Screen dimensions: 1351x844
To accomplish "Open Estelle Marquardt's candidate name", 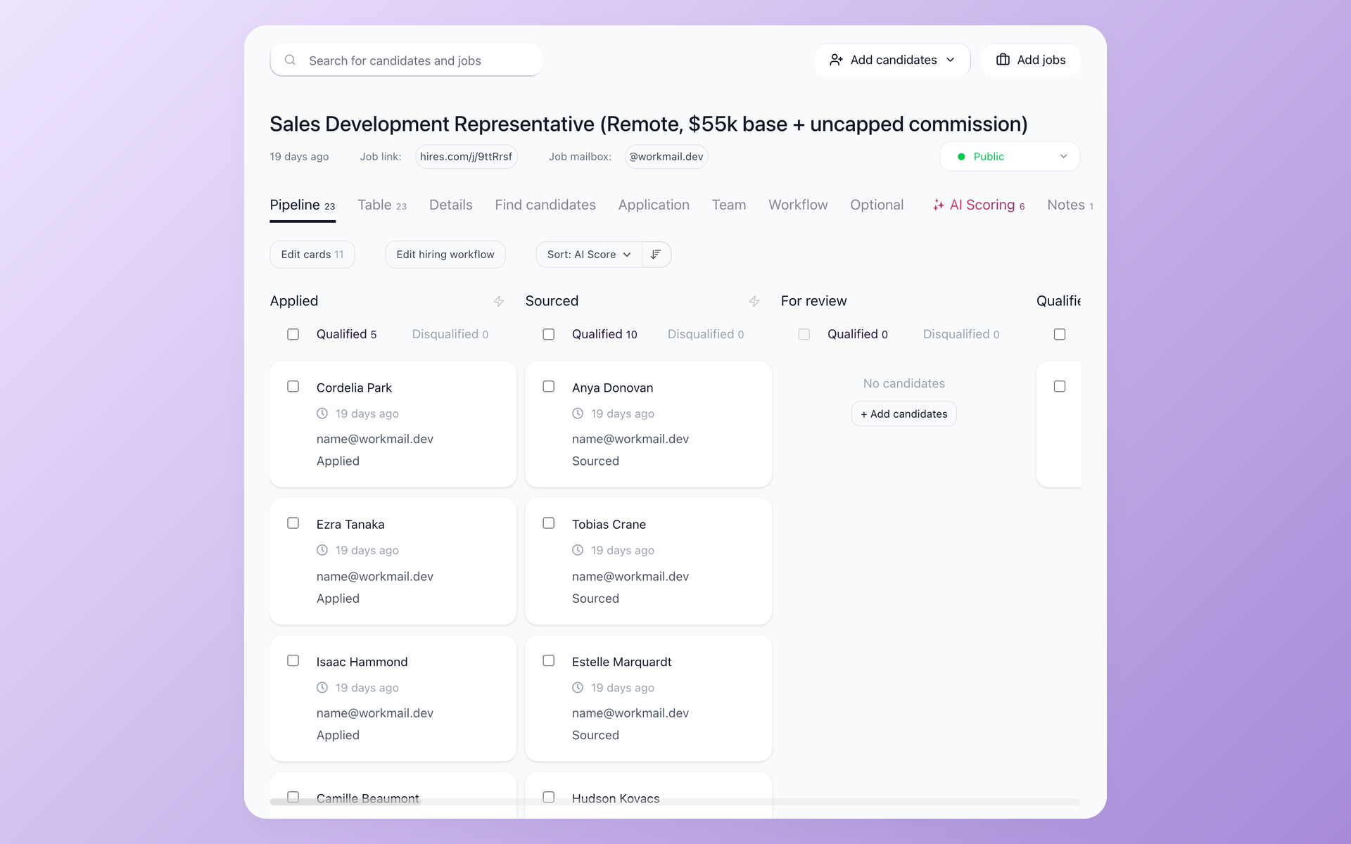I will pos(621,662).
